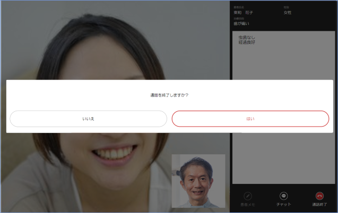Click the いいえ button to cancel
This screenshot has width=338, height=213.
[88, 119]
